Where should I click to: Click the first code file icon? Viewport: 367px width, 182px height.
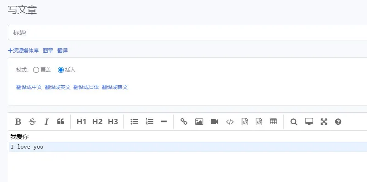245,122
